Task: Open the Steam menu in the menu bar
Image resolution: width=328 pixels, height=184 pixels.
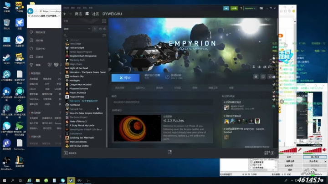Action: (x=66, y=8)
